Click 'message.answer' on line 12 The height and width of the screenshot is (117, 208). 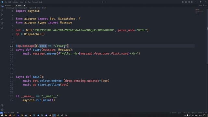[45, 53]
